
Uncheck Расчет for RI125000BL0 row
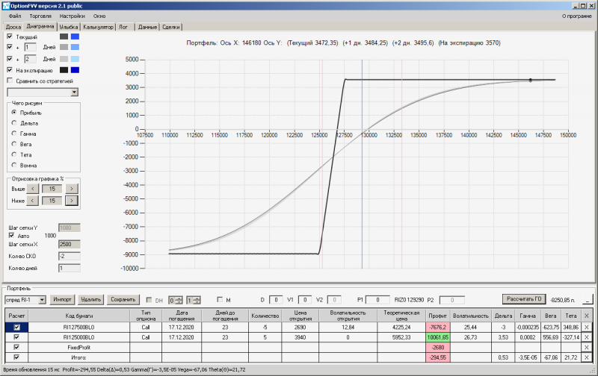16,337
